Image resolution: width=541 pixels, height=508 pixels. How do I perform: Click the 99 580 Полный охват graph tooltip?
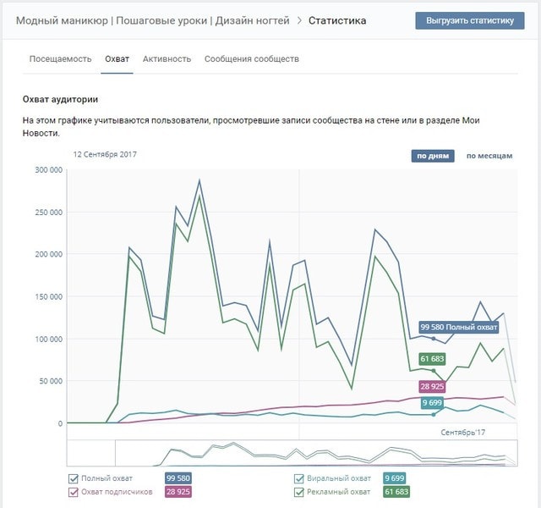458,328
